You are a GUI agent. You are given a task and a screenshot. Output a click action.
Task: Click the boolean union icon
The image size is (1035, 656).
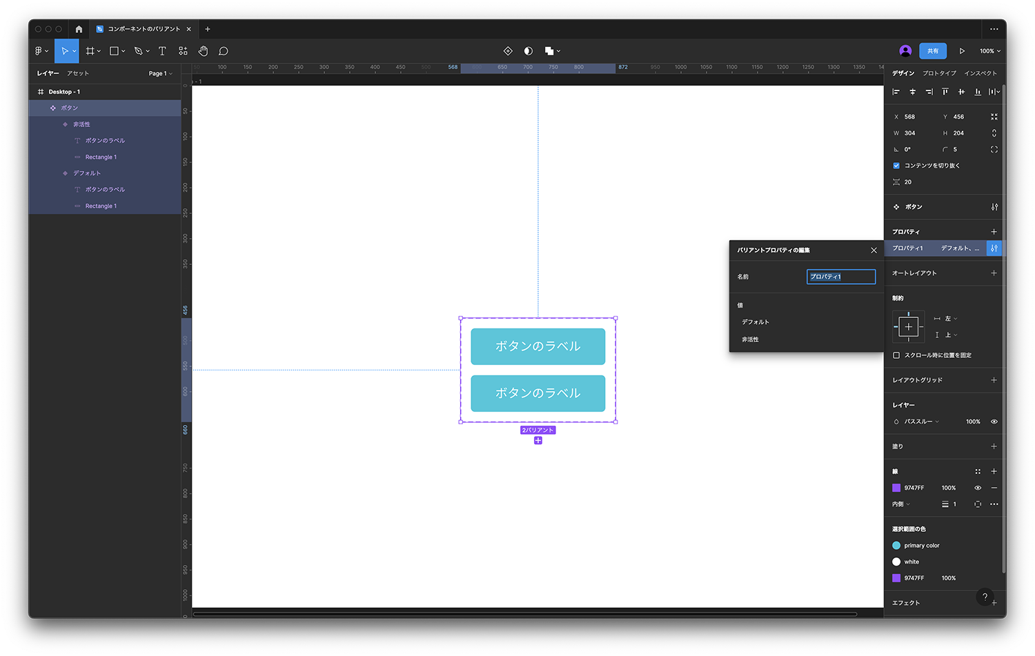[549, 51]
